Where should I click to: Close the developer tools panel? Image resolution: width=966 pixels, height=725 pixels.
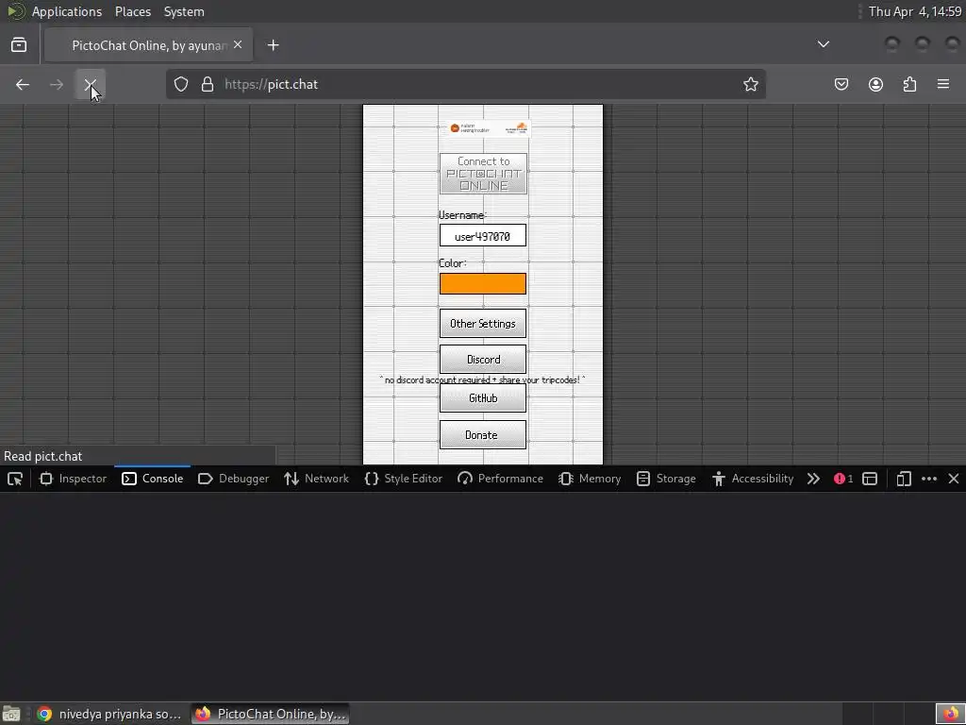[954, 479]
